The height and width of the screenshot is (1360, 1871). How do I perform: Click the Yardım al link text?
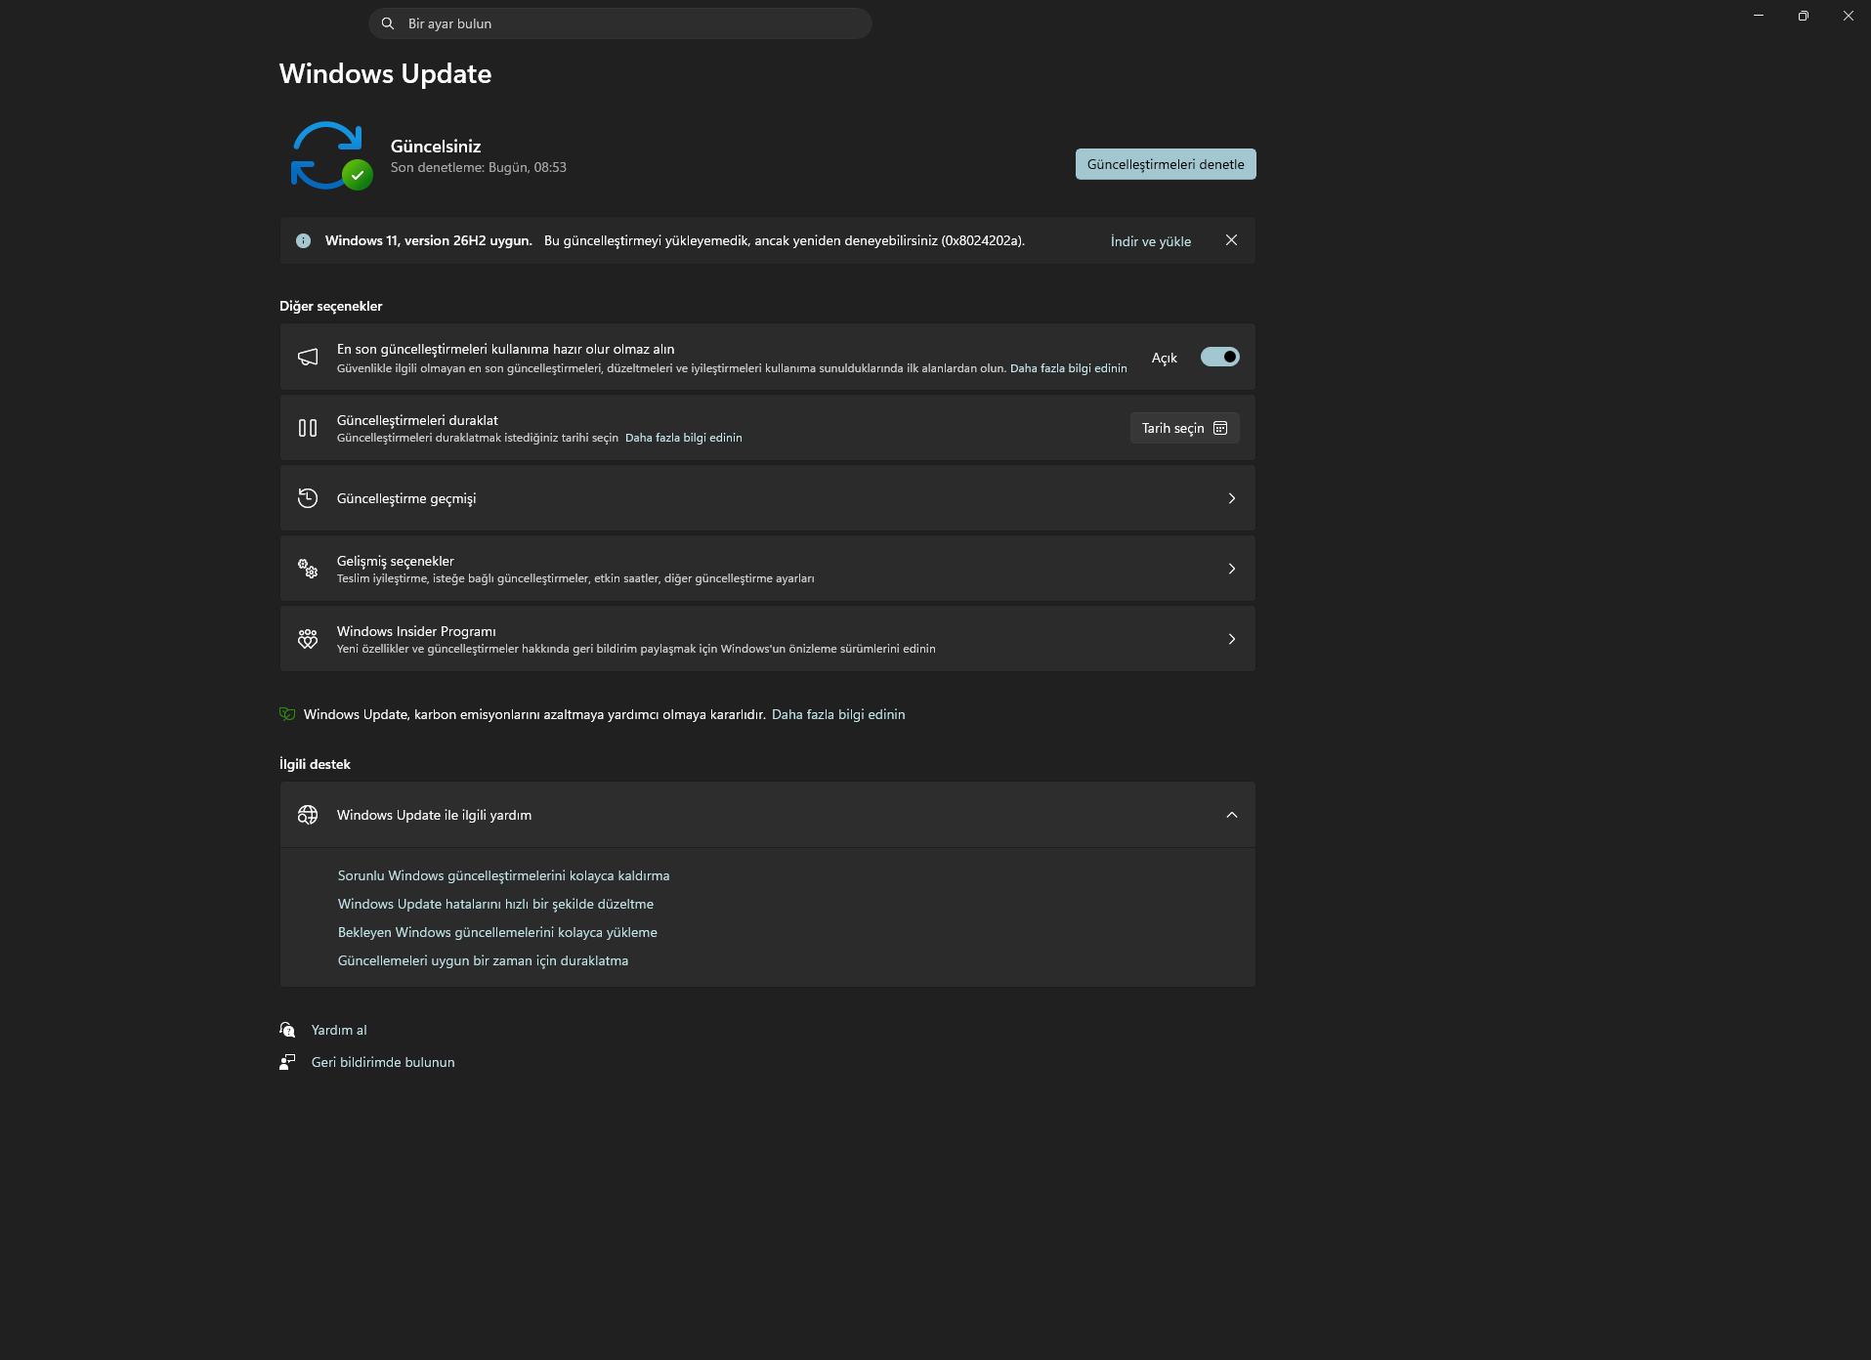[x=339, y=1030]
